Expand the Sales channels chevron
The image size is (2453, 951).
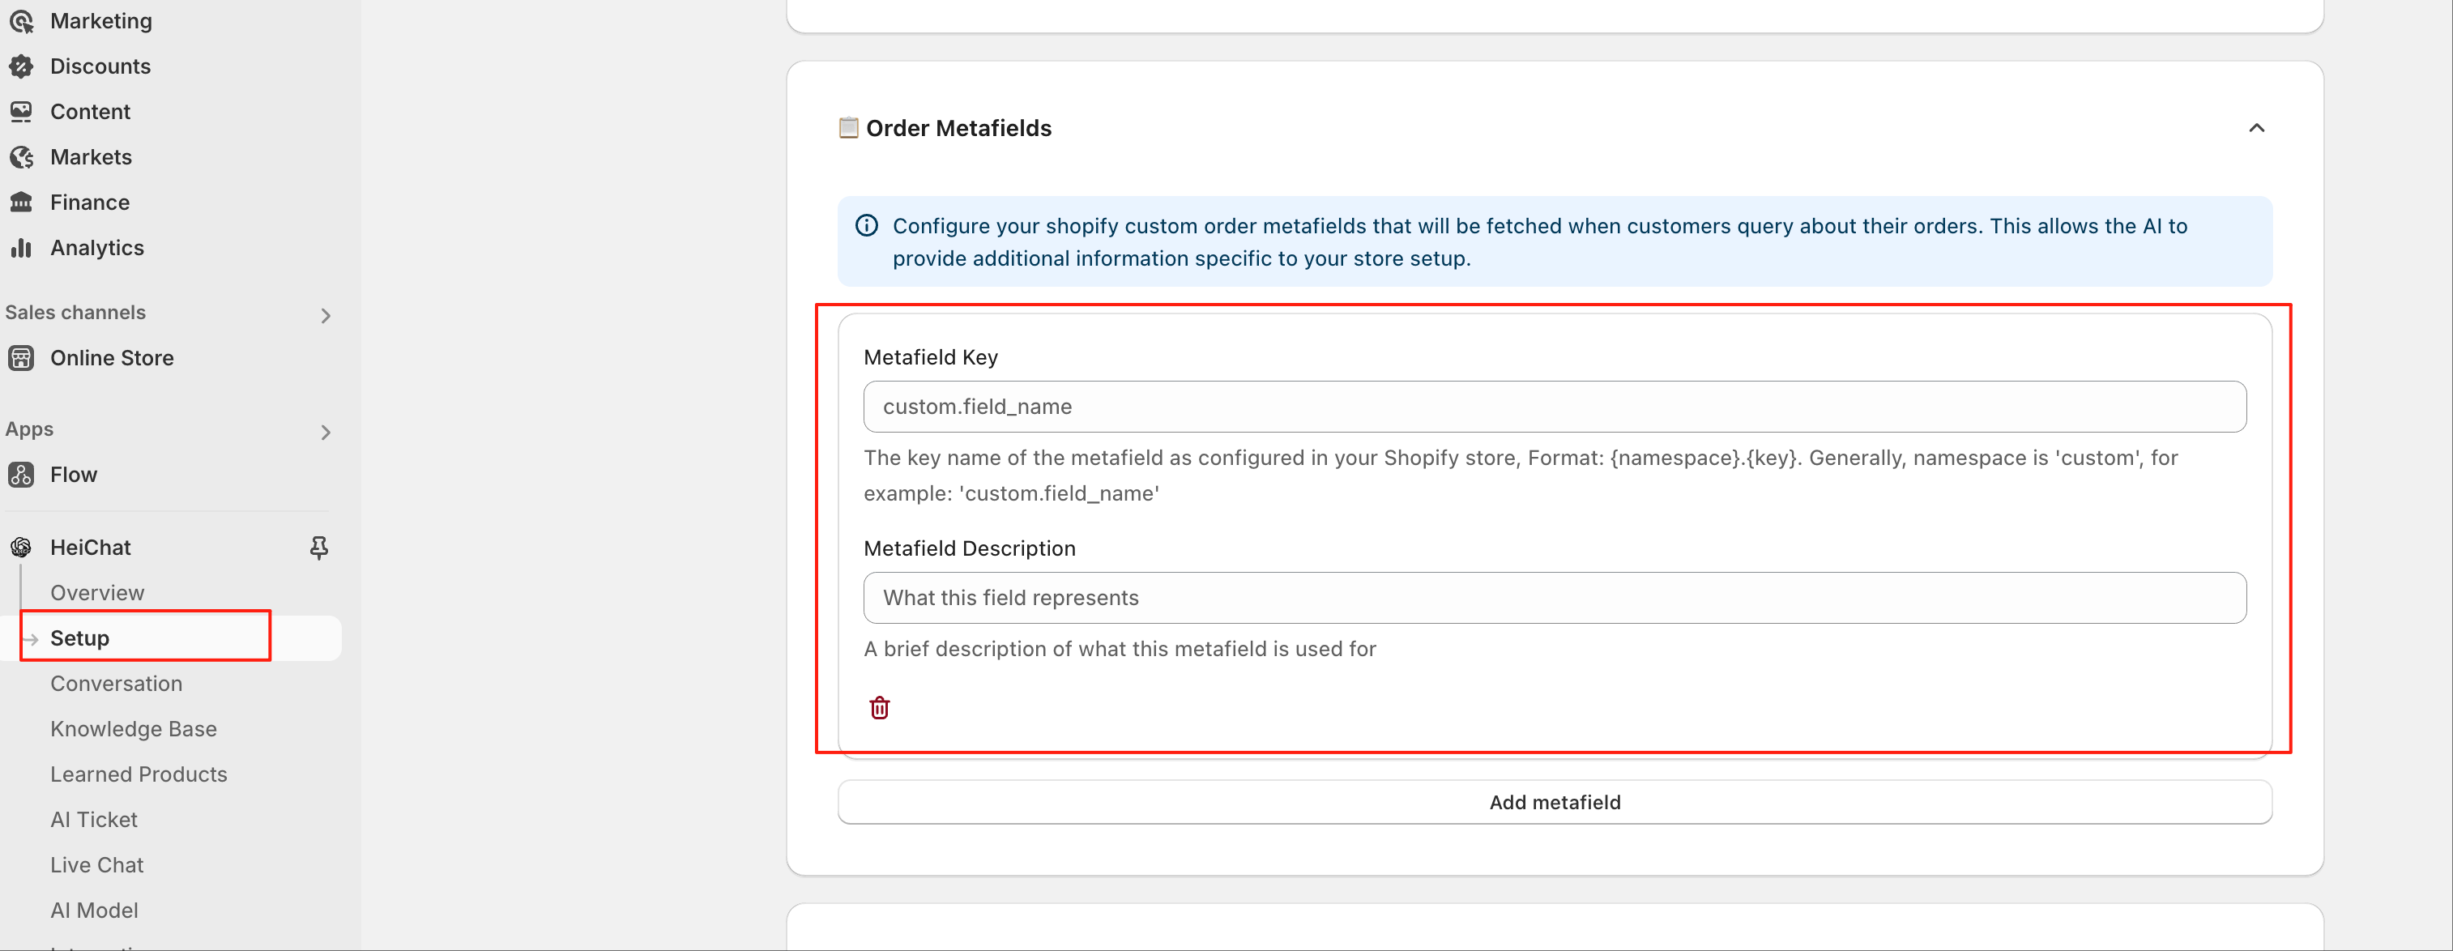click(x=326, y=315)
